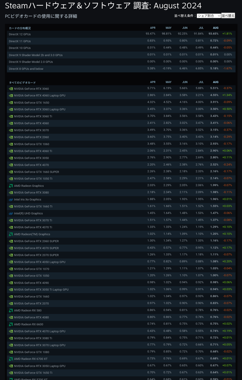
Task: Click NVIDIA icon for RTX 4060 Laptop GPU
Action: coord(11,95)
